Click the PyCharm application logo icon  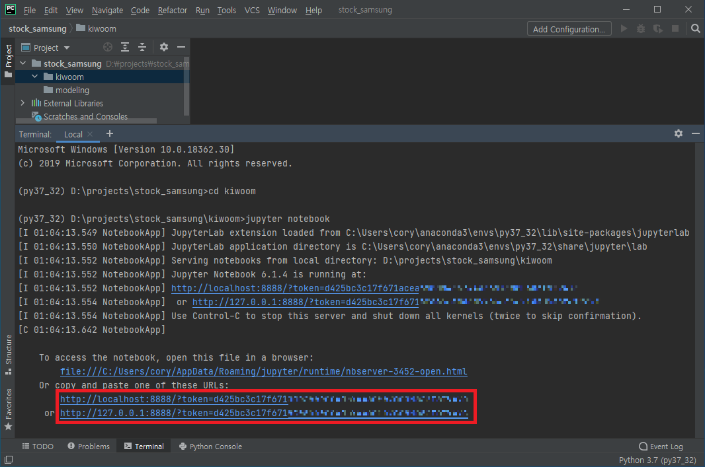[11, 9]
